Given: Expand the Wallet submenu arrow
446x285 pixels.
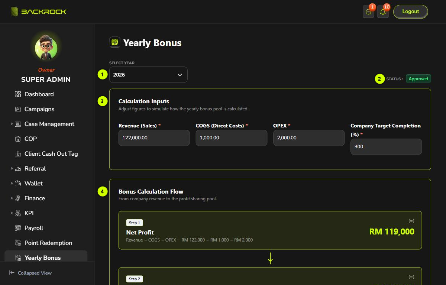Looking at the screenshot, I should point(12,184).
